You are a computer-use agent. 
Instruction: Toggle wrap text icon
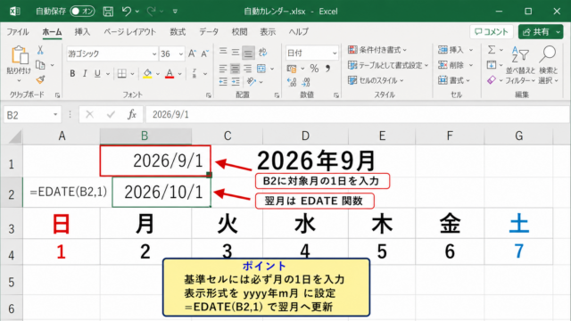click(x=262, y=53)
